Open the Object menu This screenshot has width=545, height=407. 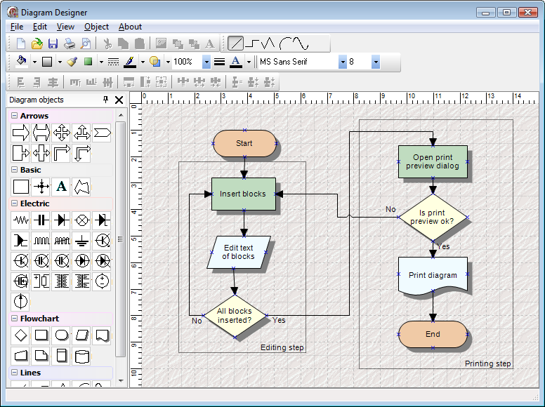pos(96,27)
